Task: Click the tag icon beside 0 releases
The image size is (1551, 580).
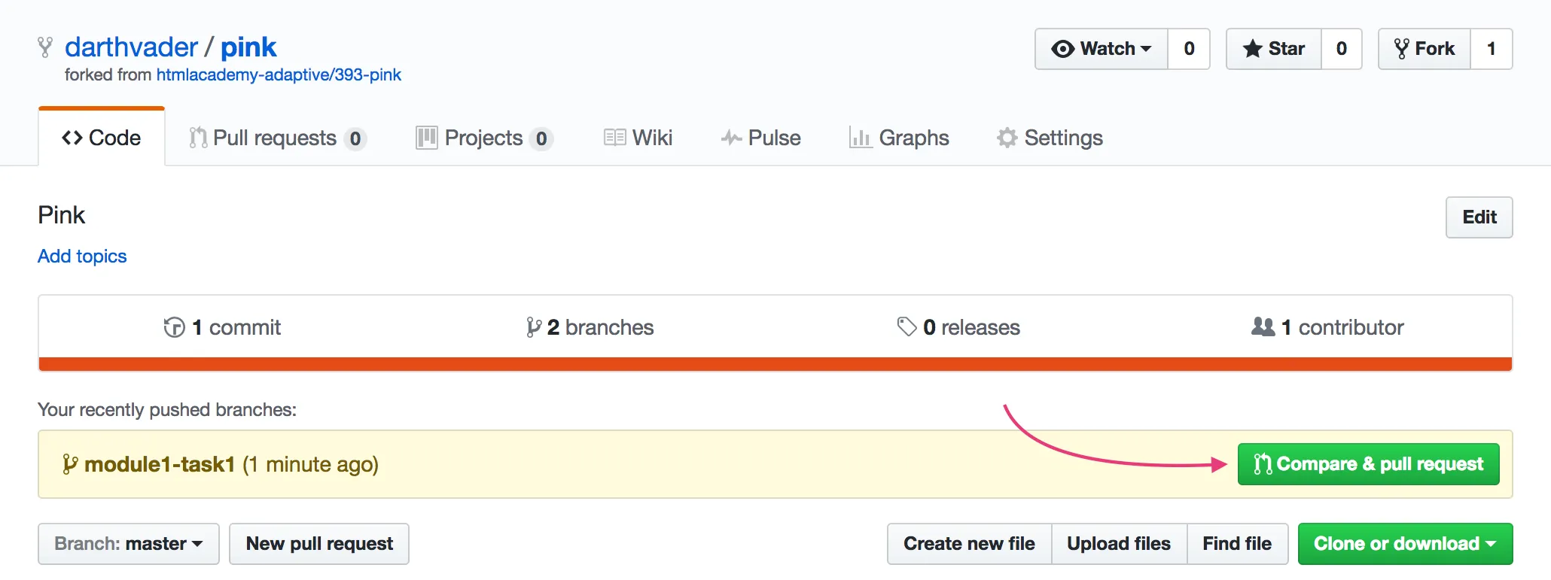Action: (x=907, y=326)
